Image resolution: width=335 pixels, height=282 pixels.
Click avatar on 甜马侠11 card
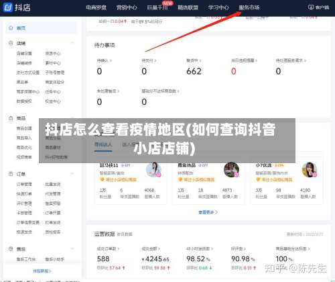pos(153,170)
